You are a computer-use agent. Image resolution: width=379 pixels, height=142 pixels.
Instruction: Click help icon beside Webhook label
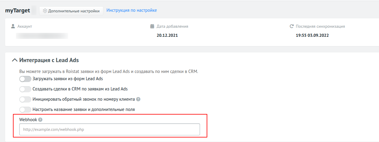click(x=40, y=120)
